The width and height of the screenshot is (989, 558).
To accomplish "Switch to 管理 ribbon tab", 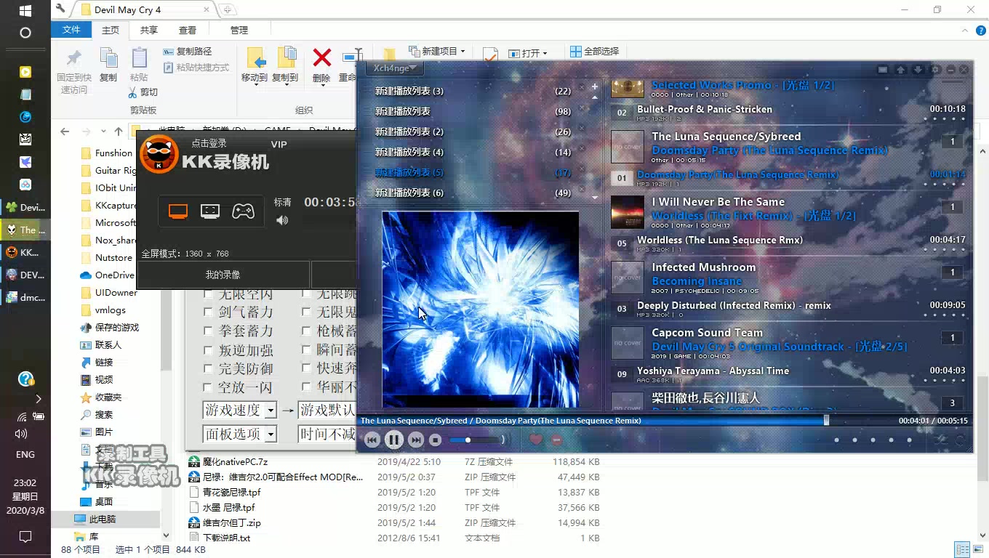I will click(239, 30).
